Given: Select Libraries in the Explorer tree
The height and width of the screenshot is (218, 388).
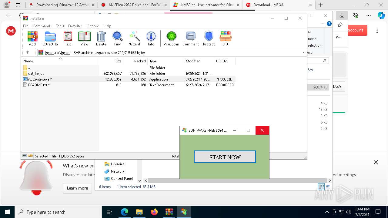Looking at the screenshot, I should tap(114, 164).
